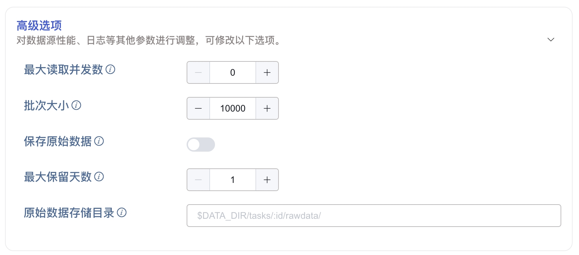
Task: Enable the 保存原始数据 switch
Action: (201, 145)
